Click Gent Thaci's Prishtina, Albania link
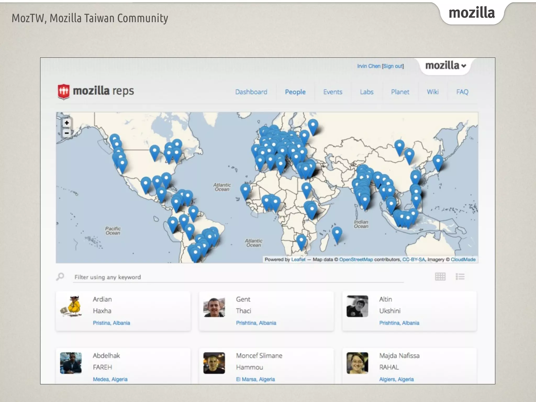 256,323
